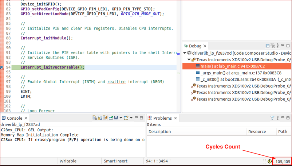This screenshot has width=292, height=166.
Task: Click Writable status bar field
Action: (x=68, y=161)
